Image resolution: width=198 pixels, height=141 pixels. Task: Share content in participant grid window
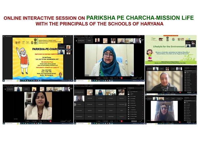(x=111, y=121)
